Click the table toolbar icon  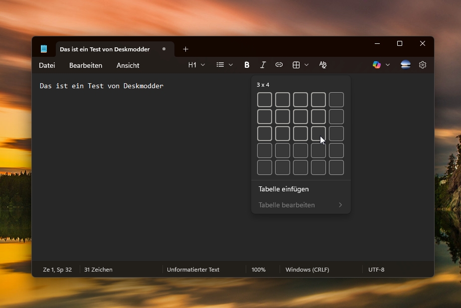coord(296,65)
